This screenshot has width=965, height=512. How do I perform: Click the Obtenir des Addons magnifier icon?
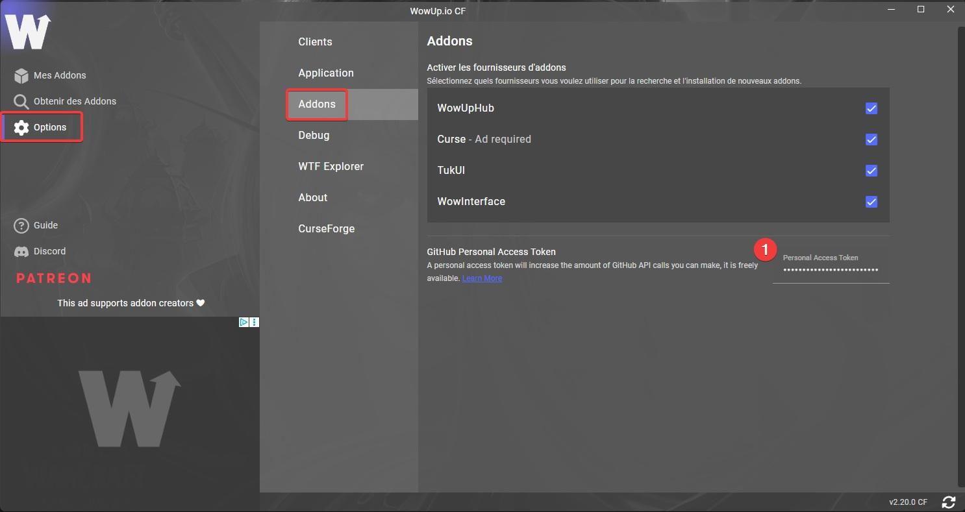21,102
